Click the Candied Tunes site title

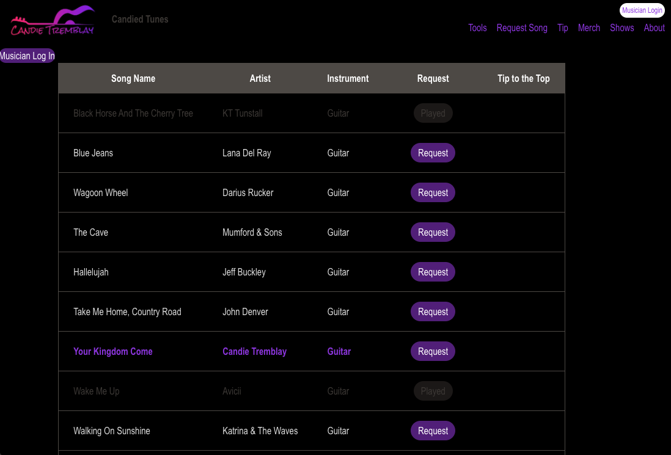[x=140, y=20]
